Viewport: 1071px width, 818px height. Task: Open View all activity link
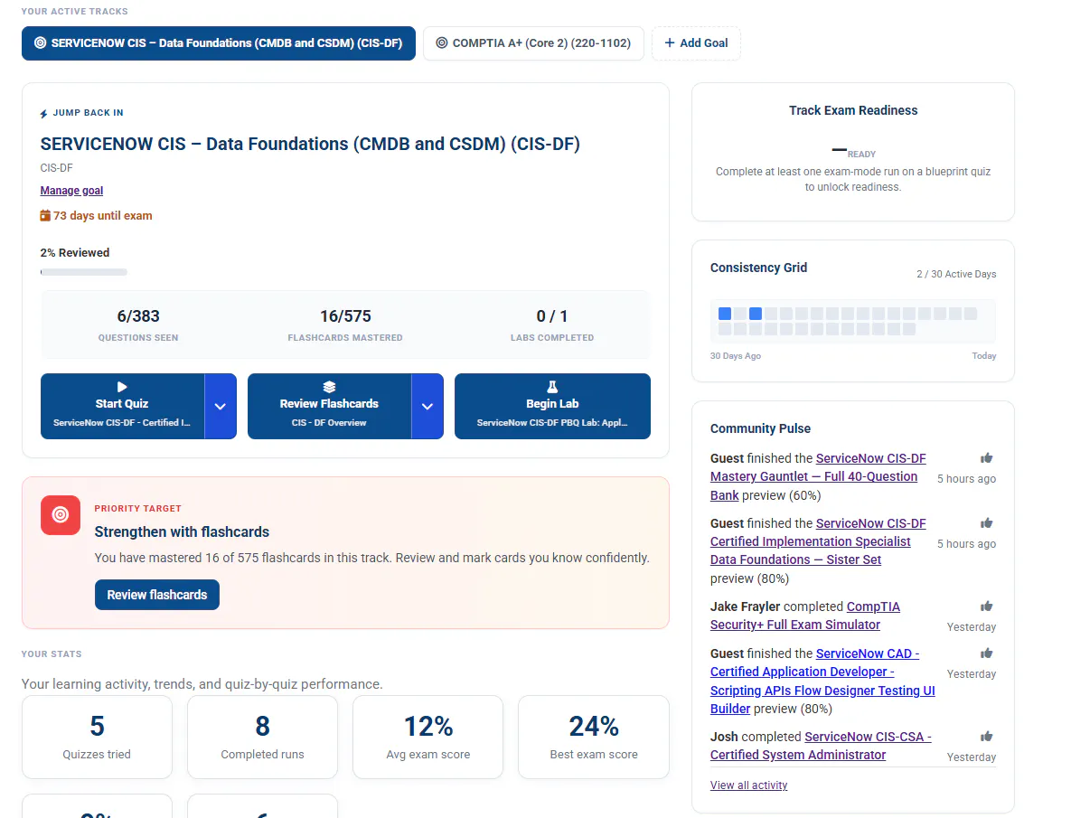(748, 785)
